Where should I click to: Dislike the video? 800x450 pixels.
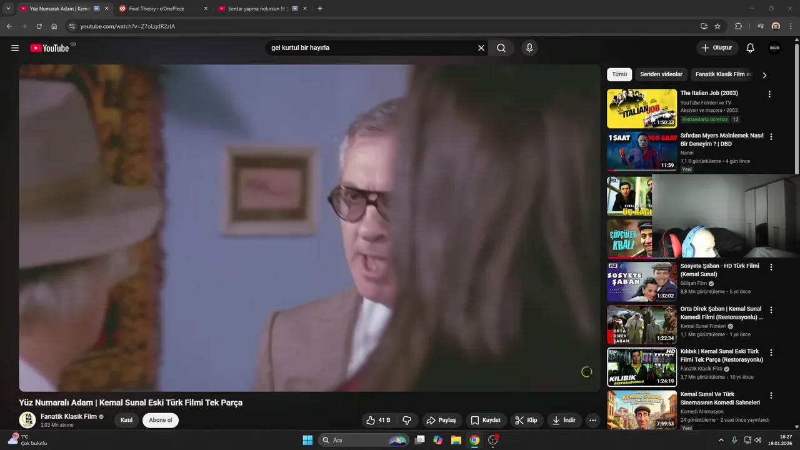pos(407,420)
